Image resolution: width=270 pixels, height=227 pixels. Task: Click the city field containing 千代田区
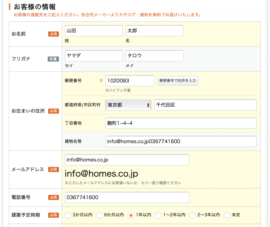point(205,105)
